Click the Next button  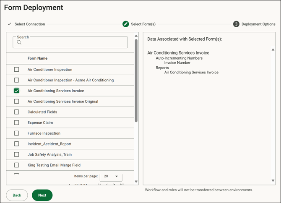[x=42, y=195]
